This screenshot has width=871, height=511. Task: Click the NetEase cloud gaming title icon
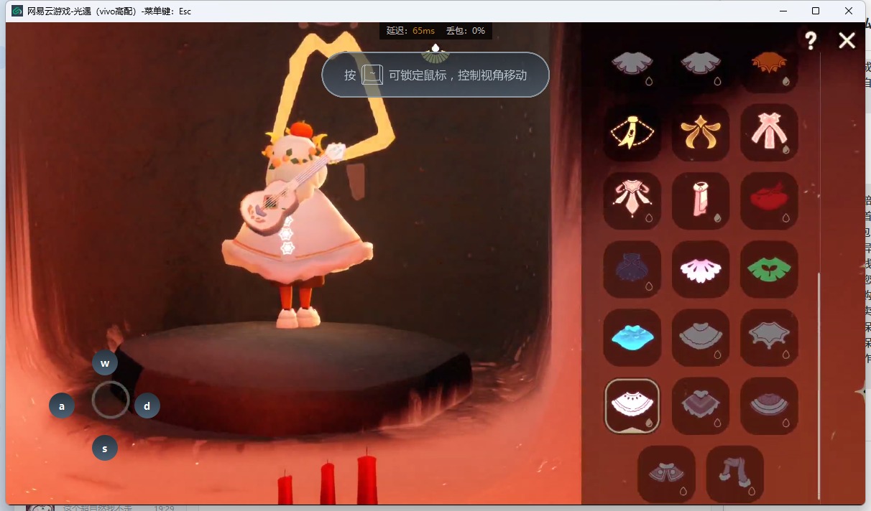point(17,11)
